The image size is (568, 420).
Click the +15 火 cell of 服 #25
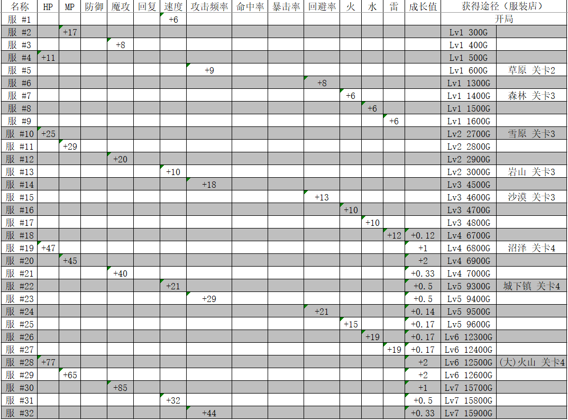351,324
